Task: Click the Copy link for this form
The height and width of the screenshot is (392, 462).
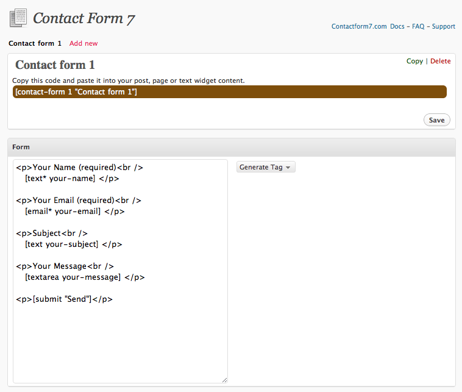Action: click(x=414, y=61)
